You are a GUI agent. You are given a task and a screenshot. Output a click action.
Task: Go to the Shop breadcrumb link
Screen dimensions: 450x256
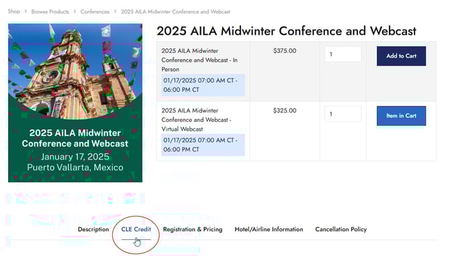click(x=14, y=11)
